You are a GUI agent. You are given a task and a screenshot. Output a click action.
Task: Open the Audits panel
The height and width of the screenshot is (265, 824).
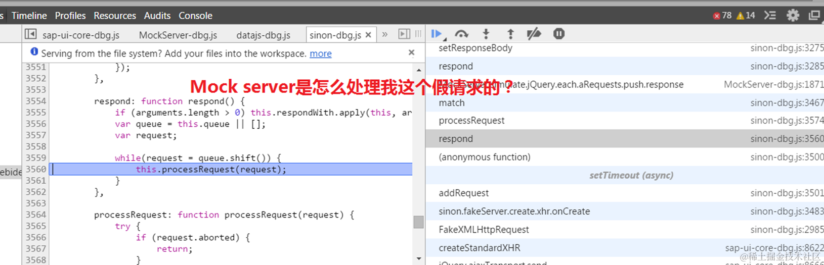pos(157,16)
